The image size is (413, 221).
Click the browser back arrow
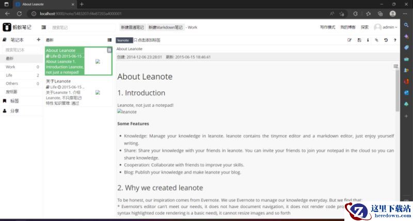pos(7,14)
